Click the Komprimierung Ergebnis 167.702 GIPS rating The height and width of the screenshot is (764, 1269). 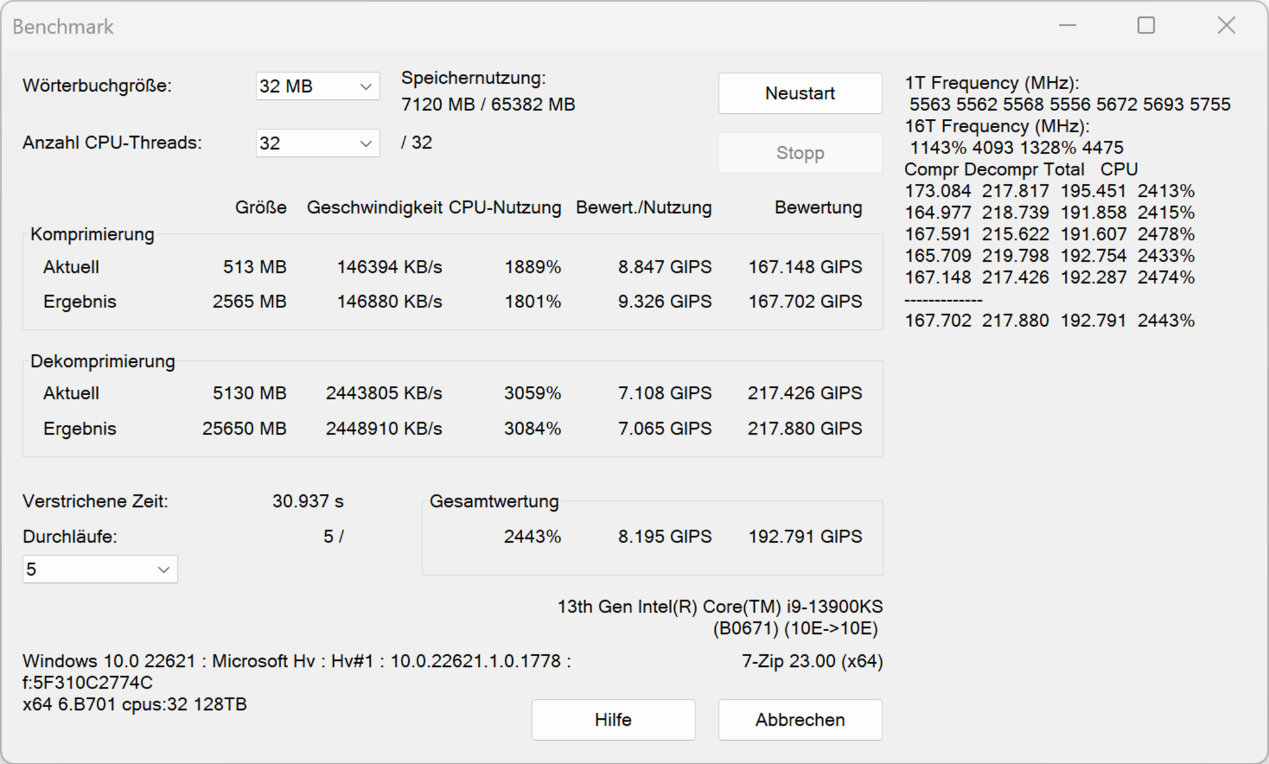point(805,302)
